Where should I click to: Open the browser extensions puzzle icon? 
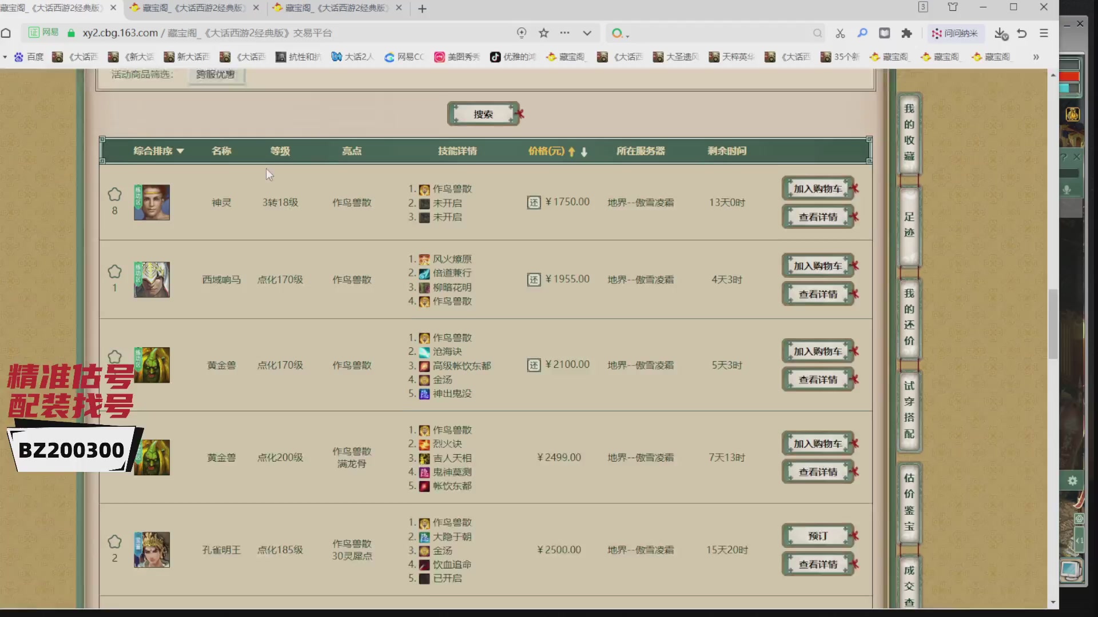[x=906, y=33]
